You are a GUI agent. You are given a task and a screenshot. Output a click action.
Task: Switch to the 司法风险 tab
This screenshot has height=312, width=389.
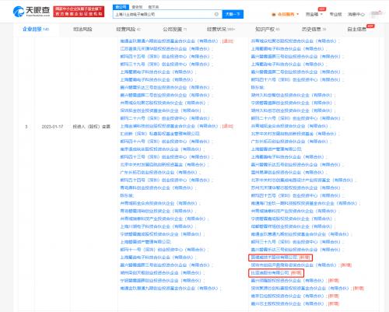(x=82, y=30)
